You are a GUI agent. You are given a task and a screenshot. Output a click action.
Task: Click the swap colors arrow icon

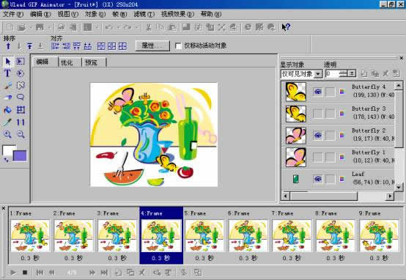[6, 160]
